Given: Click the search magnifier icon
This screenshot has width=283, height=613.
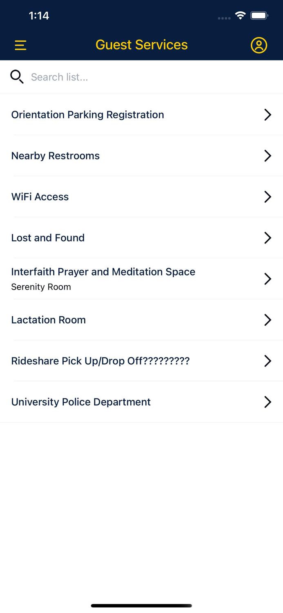Looking at the screenshot, I should (x=17, y=77).
